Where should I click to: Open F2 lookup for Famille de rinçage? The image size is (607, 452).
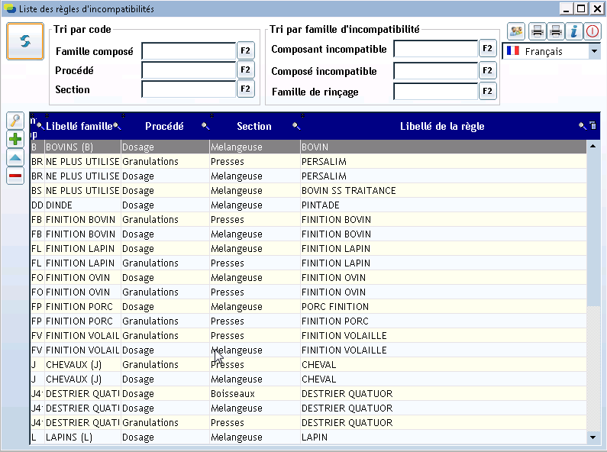tap(488, 92)
